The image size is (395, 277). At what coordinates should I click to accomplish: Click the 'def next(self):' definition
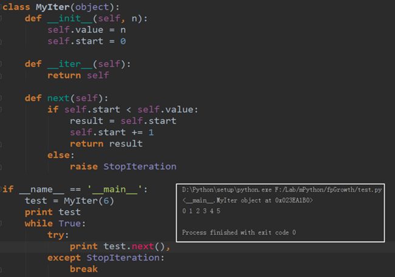point(66,98)
